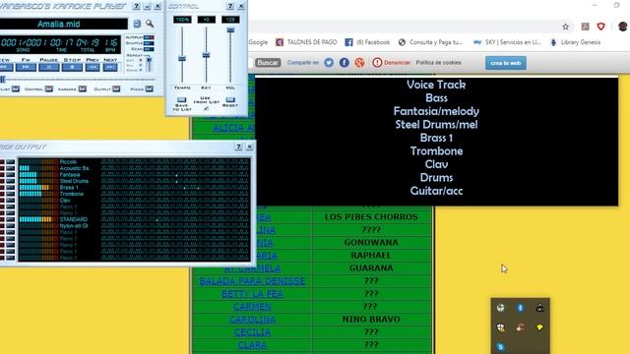Image resolution: width=630 pixels, height=354 pixels.
Task: Toggle the Scan switch
Action: click(149, 48)
